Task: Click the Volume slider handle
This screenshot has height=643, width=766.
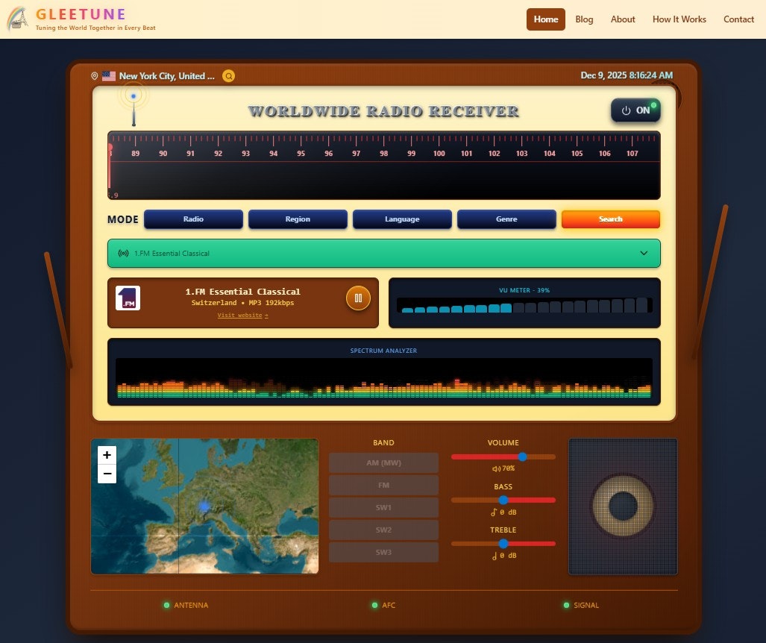Action: 522,457
